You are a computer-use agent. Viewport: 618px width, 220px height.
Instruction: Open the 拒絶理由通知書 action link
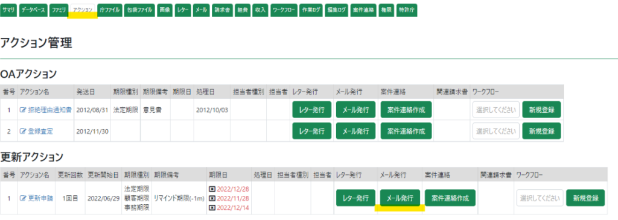pos(49,110)
